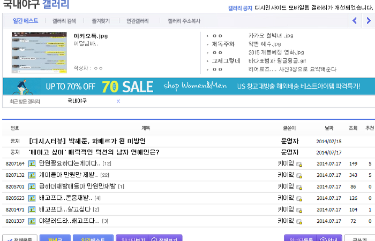Open the post 만원필요하다는게이다..
Image resolution: width=375 pixels, height=241 pixels.
click(x=69, y=164)
